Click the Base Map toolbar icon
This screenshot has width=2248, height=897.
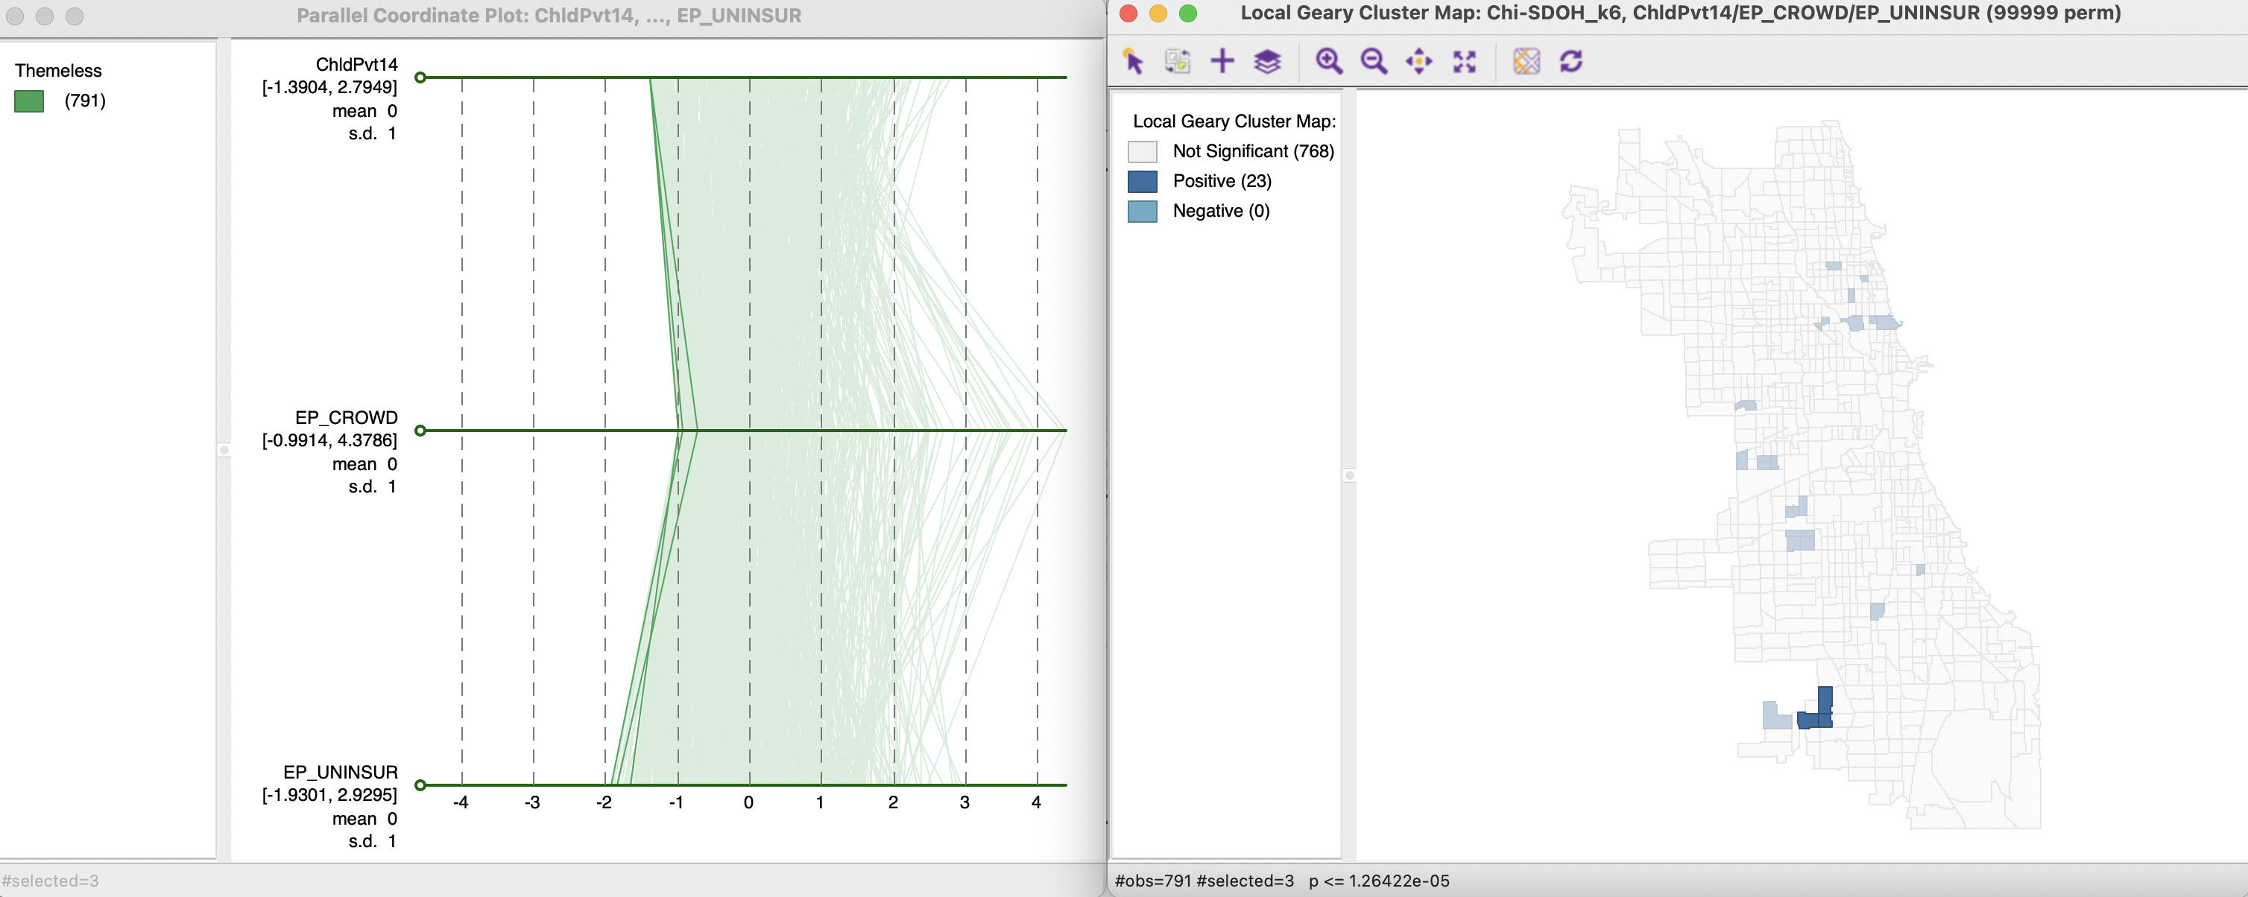1526,61
